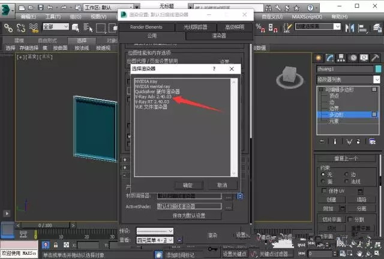Click the blue Help question mark icon
This screenshot has width=384, height=259.
click(x=310, y=8)
